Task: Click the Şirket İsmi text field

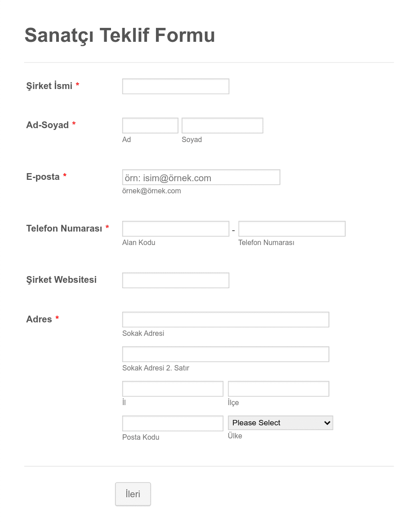Action: coord(175,86)
